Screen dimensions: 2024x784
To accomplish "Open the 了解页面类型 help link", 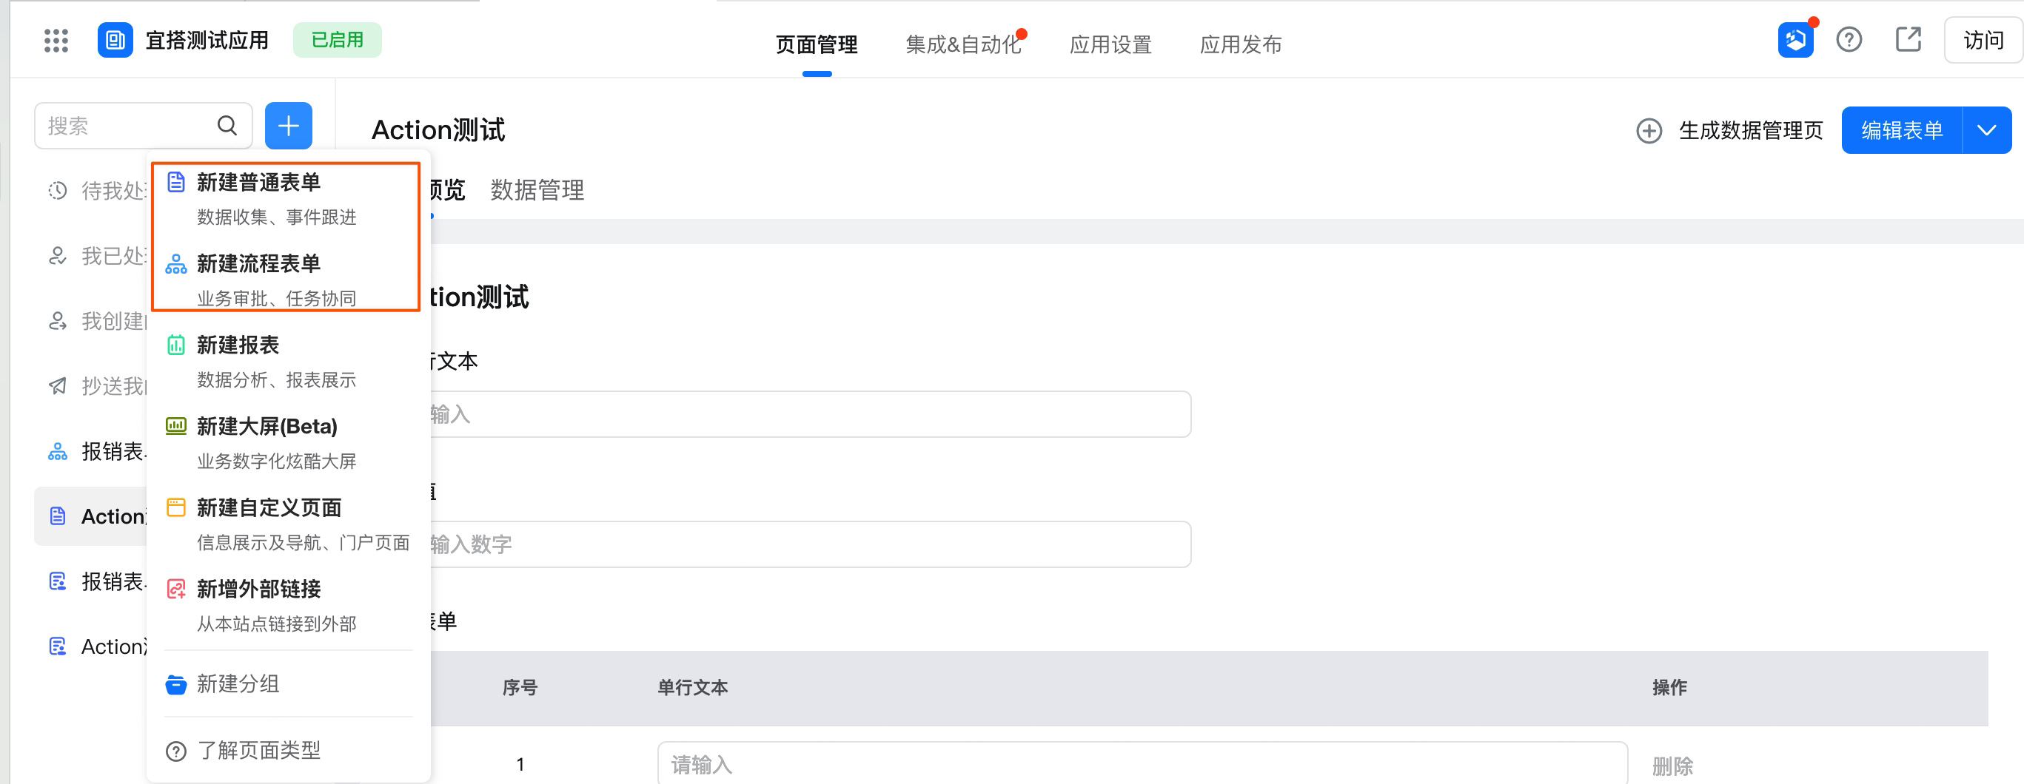I will 258,750.
